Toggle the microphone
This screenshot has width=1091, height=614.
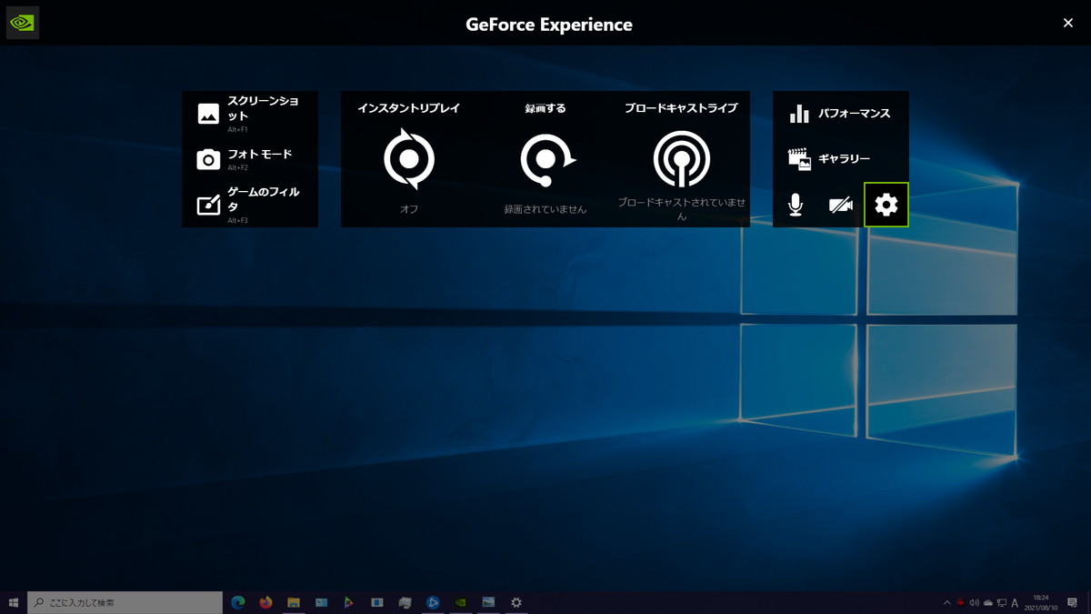click(x=796, y=205)
